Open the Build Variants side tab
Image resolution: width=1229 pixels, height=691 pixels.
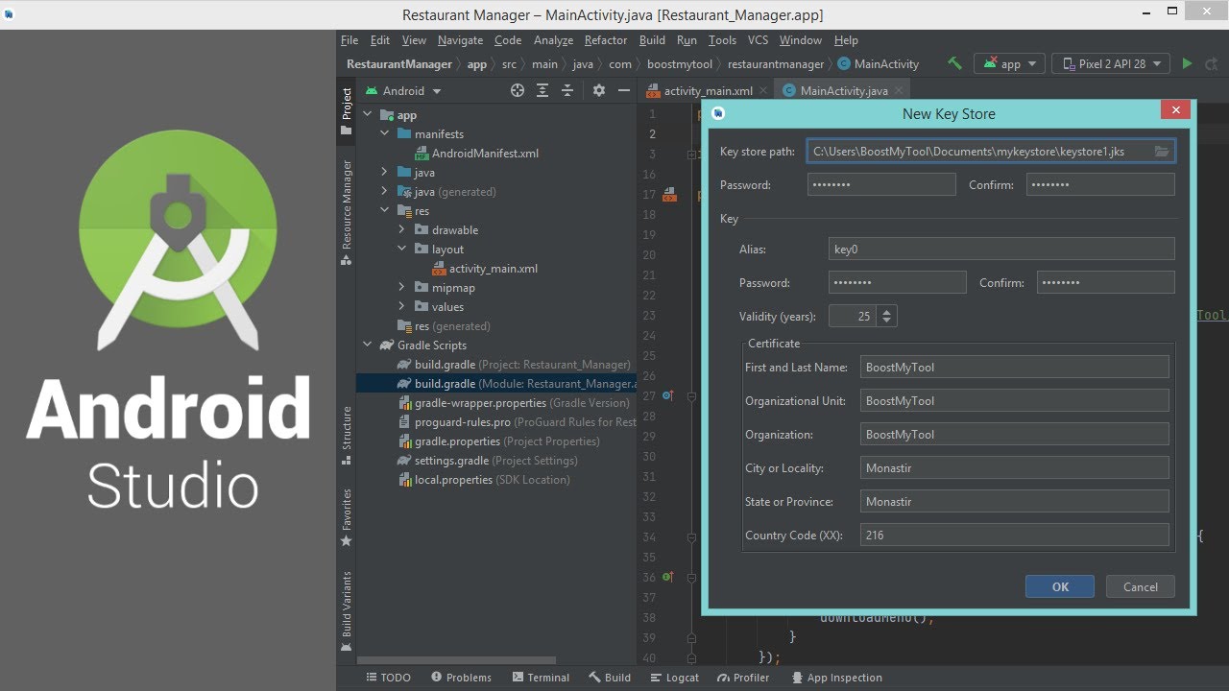point(347,611)
